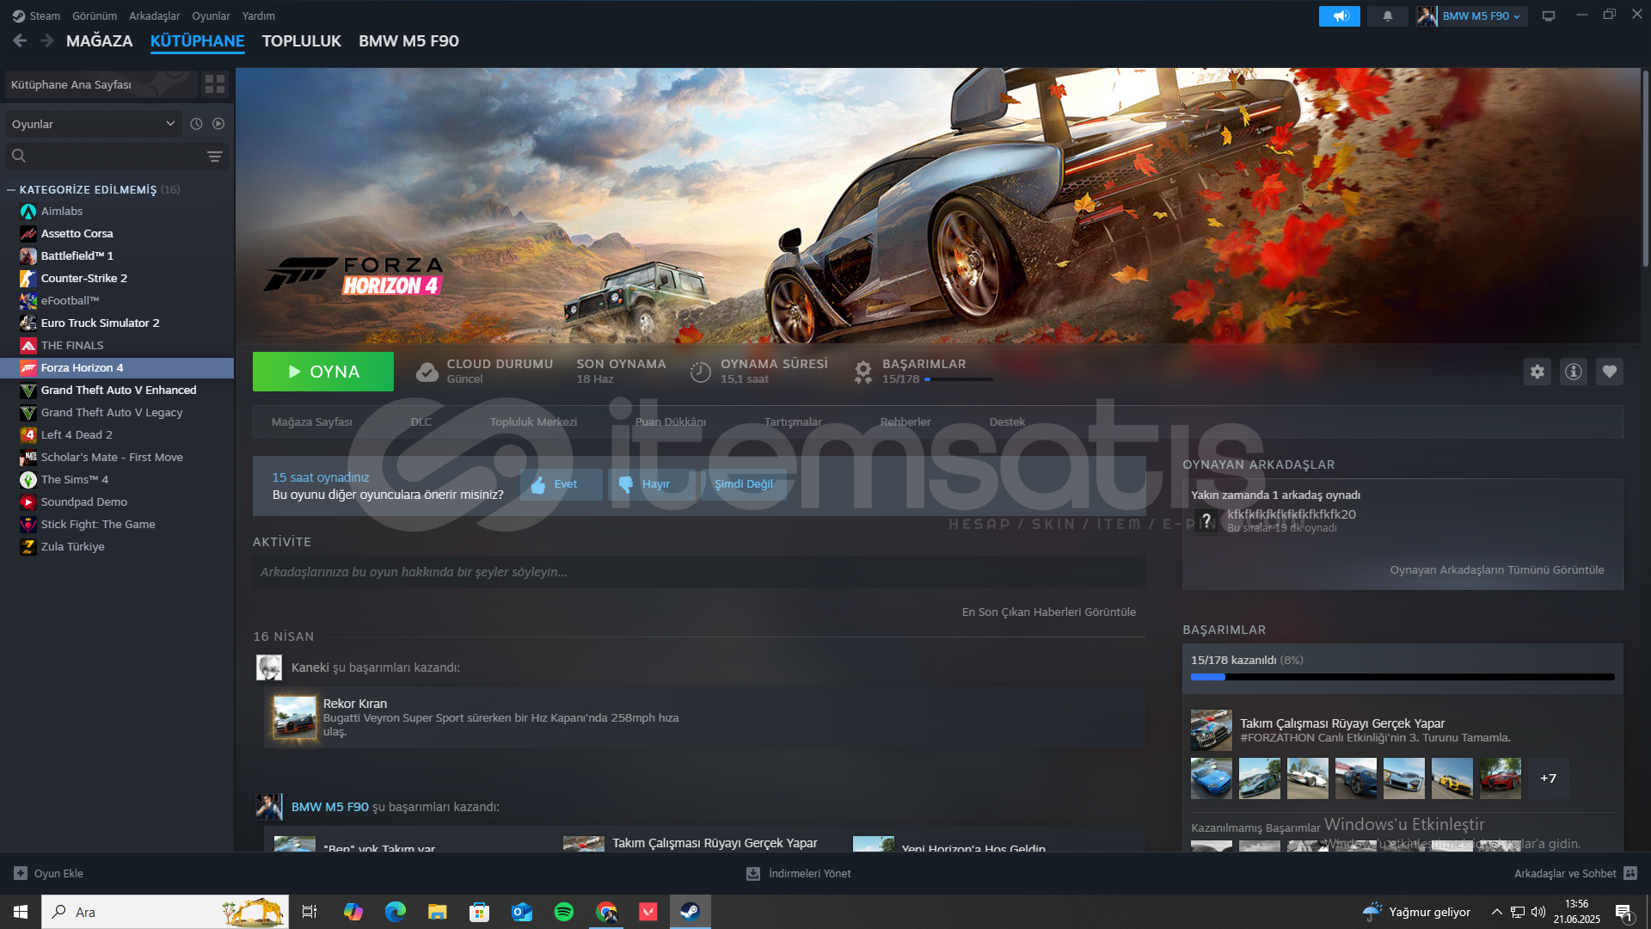
Task: Click the Counter-Strike 2 game icon
Action: point(28,279)
